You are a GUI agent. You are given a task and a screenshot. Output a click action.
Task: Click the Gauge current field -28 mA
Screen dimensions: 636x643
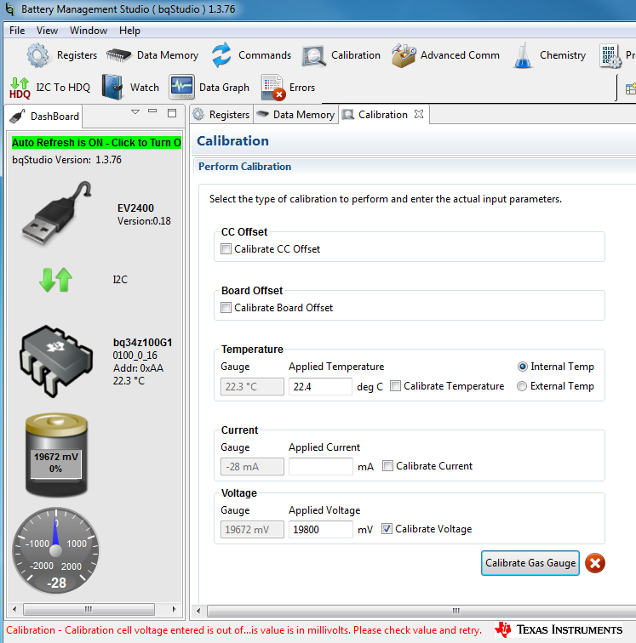click(252, 467)
